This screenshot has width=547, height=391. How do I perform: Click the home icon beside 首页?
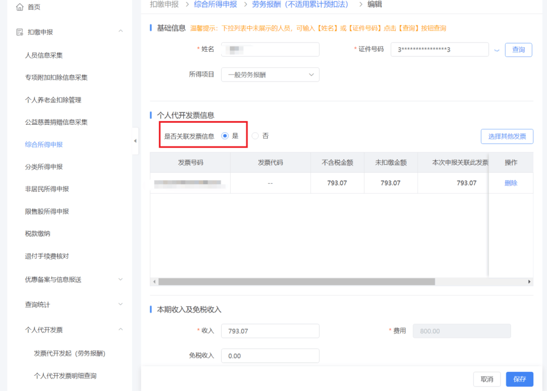click(x=20, y=7)
